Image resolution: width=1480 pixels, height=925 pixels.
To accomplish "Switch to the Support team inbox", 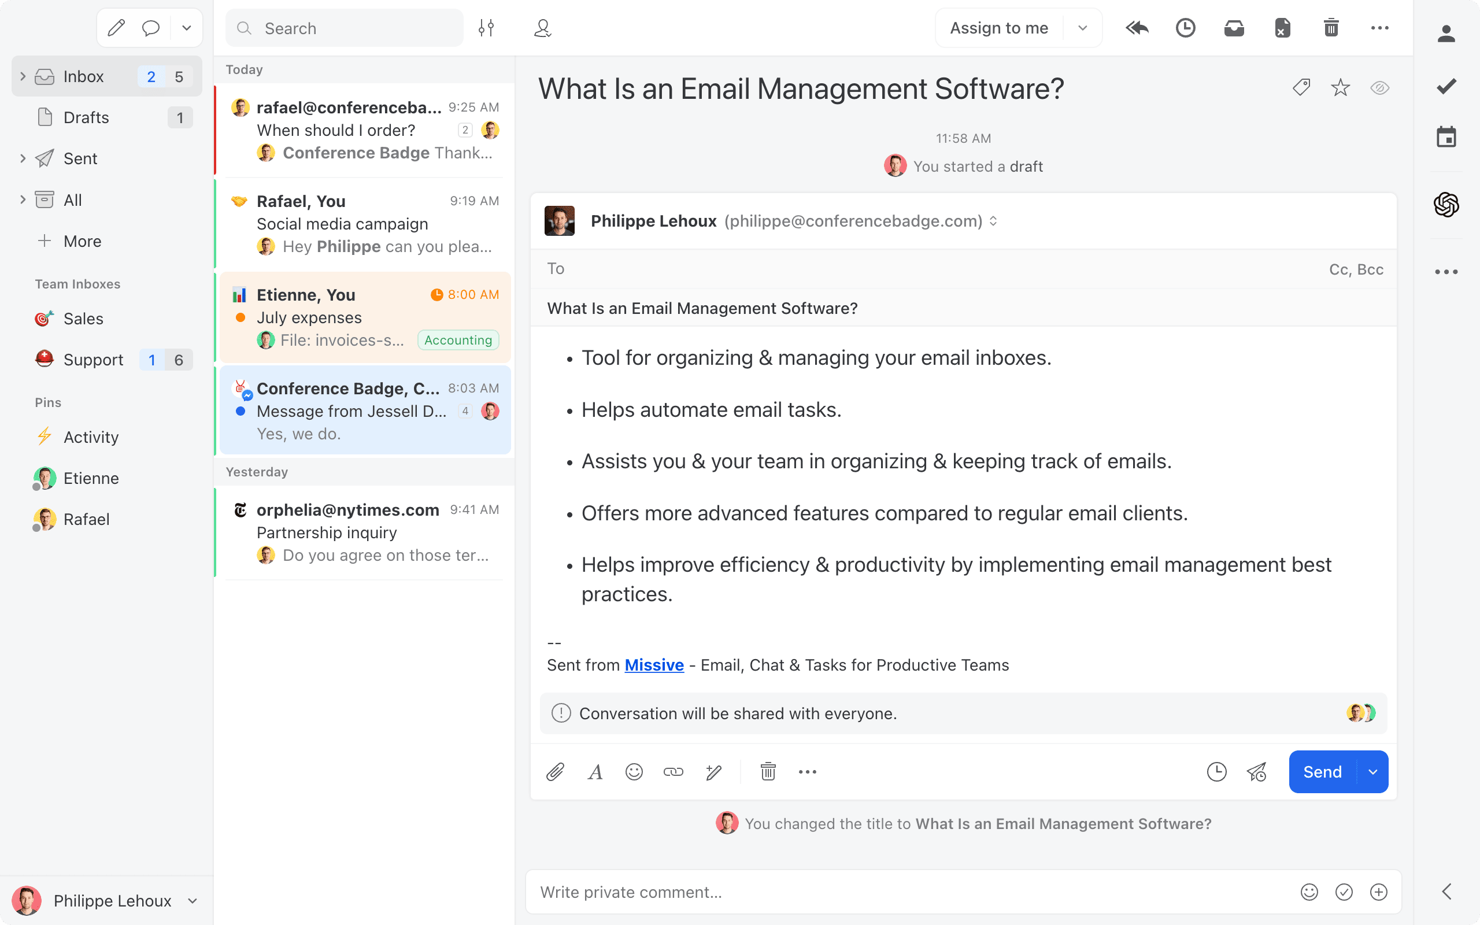I will coord(93,360).
